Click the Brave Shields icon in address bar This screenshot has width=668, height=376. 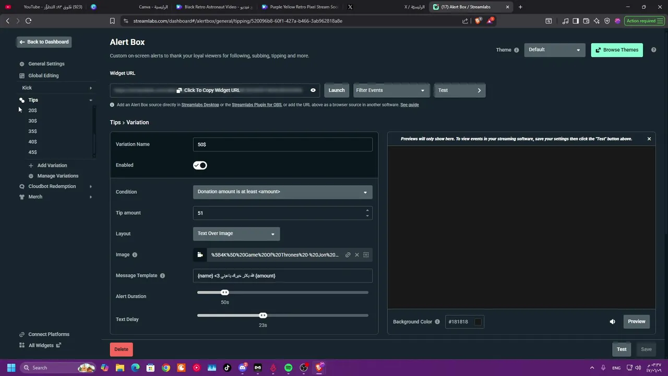[478, 21]
